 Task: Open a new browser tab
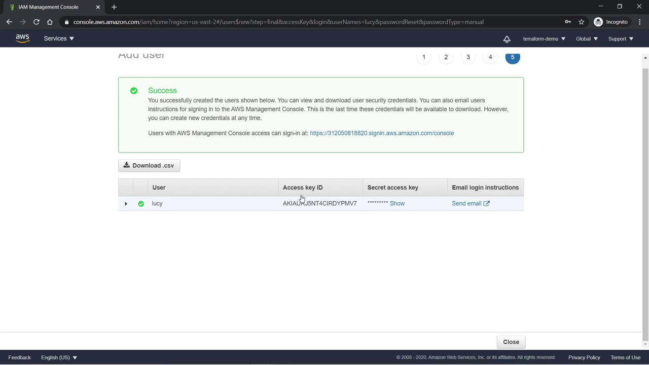pyautogui.click(x=114, y=7)
